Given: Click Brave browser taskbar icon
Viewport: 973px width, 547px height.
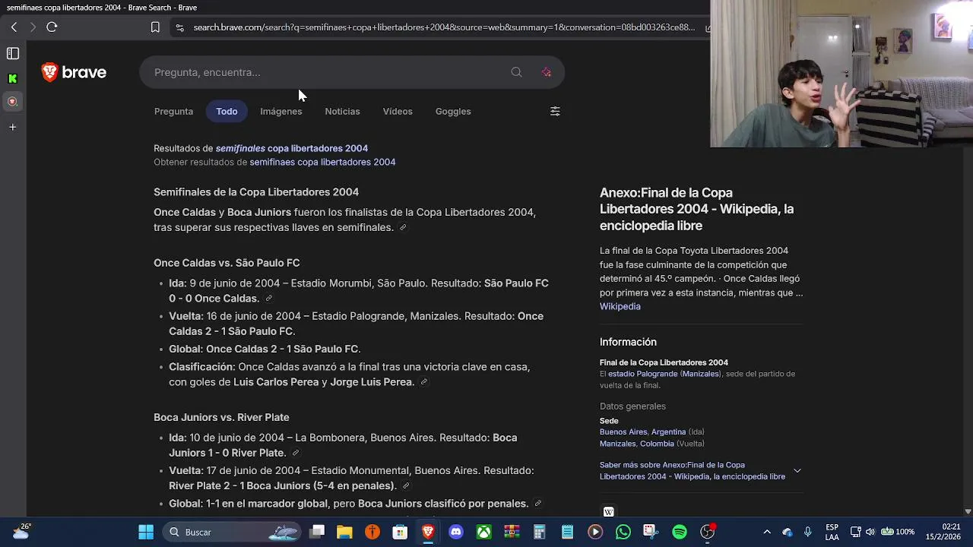Looking at the screenshot, I should pyautogui.click(x=428, y=532).
